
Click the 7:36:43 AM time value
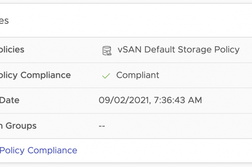click(x=178, y=100)
